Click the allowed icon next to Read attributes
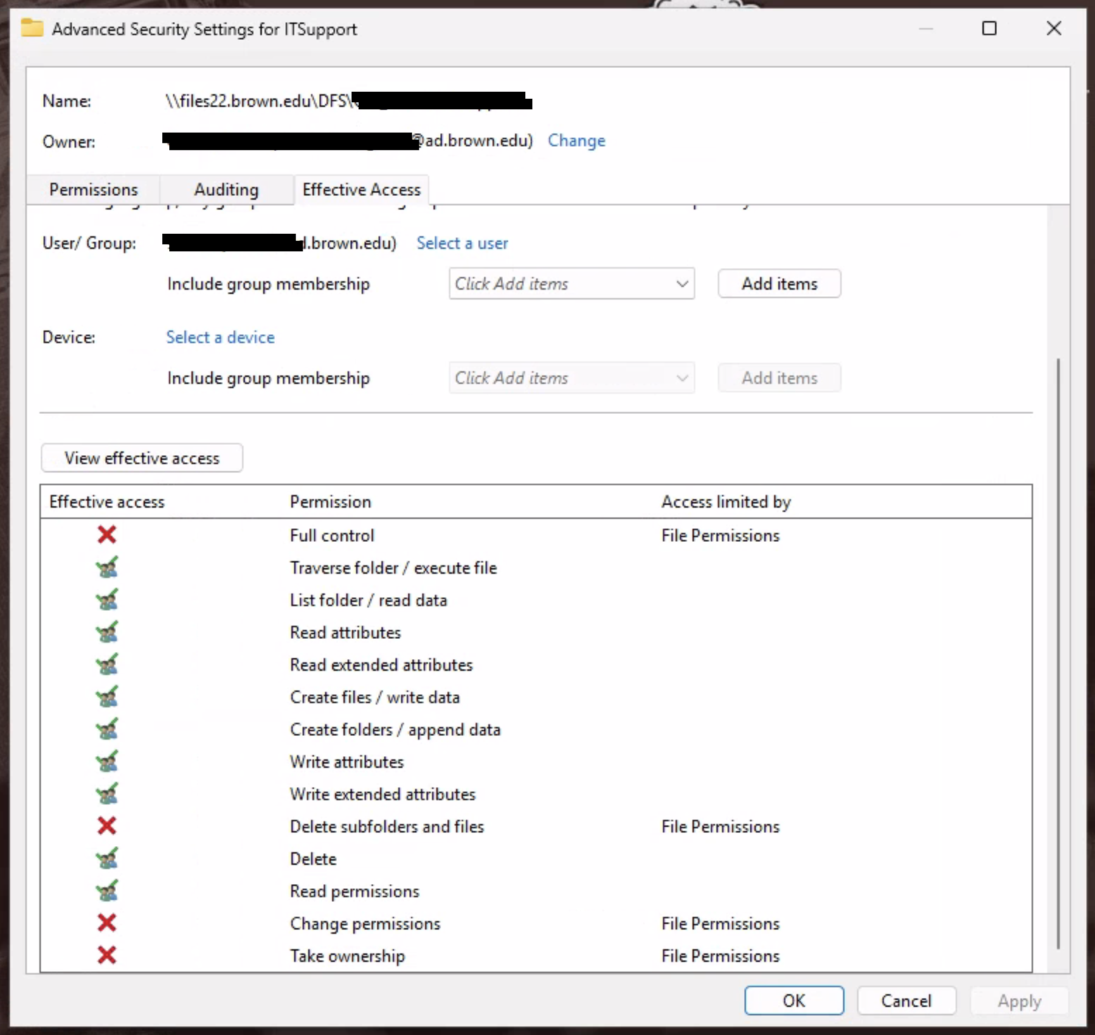Image resolution: width=1095 pixels, height=1035 pixels. (107, 632)
